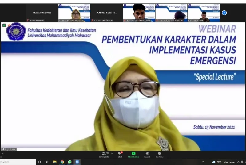Open Task View on the taskbar
The height and width of the screenshot is (165, 246).
[47, 162]
